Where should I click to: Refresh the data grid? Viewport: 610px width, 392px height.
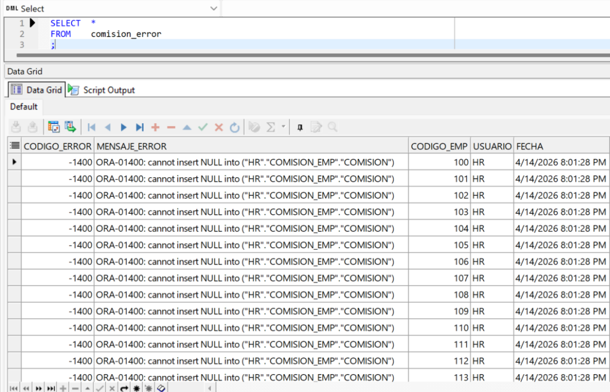click(235, 127)
